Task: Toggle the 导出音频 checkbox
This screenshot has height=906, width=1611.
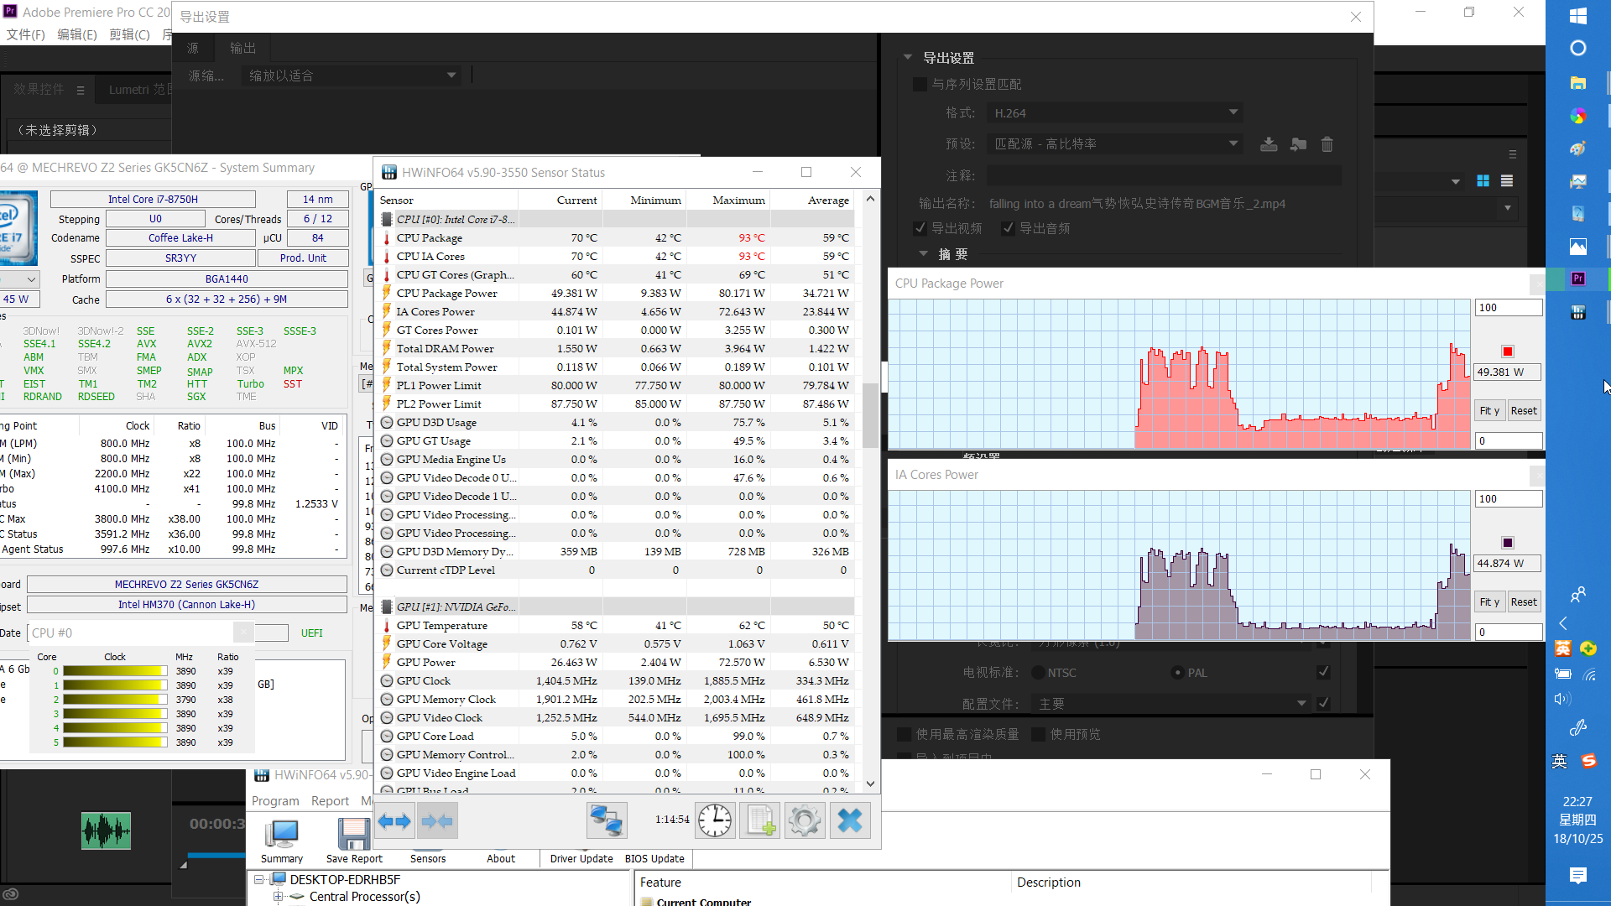Action: pos(1008,228)
